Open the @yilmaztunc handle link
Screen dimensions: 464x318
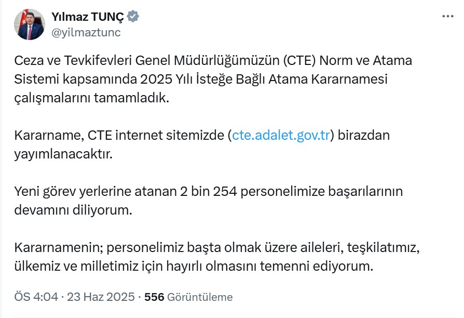pyautogui.click(x=86, y=32)
